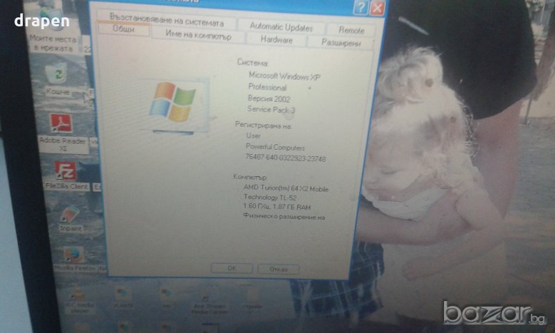Select the Общи tab
This screenshot has width=555, height=333.
pos(123,31)
